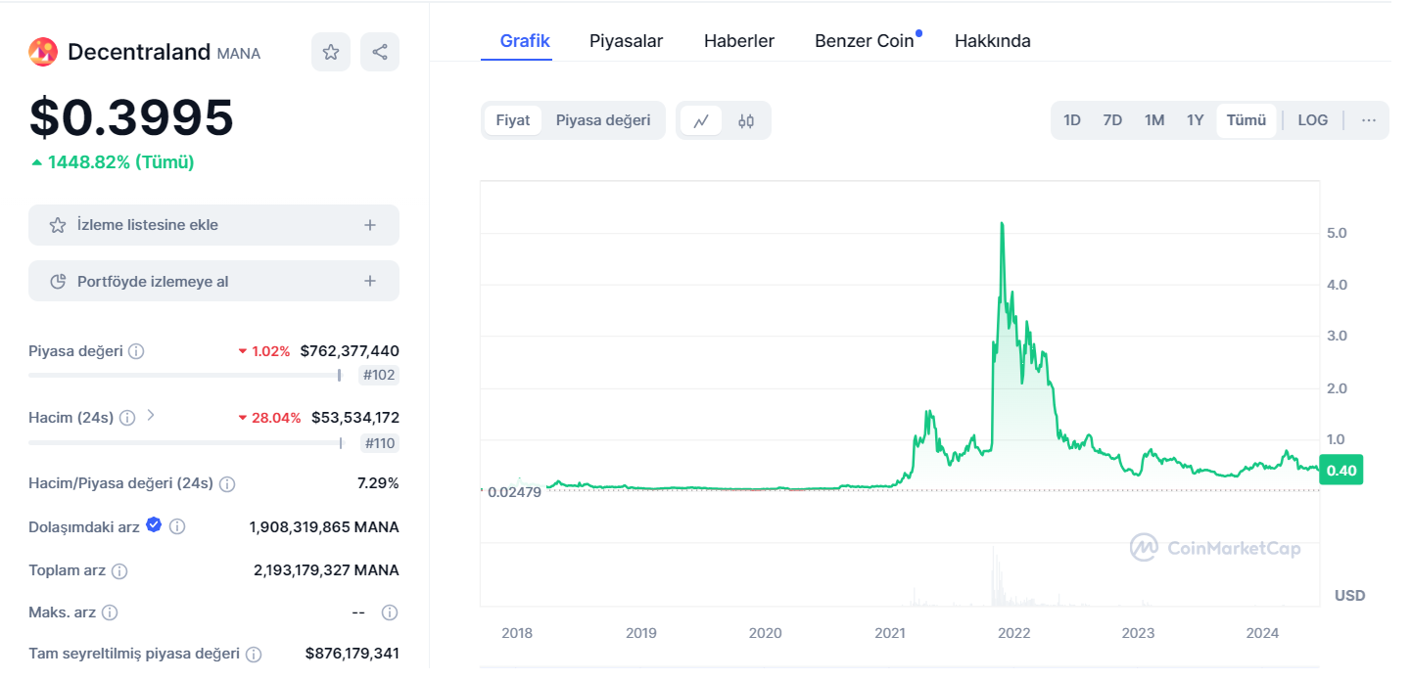Show info icon next to Hacim (24s)
Viewport: 1410px width, 680px height.
[127, 418]
